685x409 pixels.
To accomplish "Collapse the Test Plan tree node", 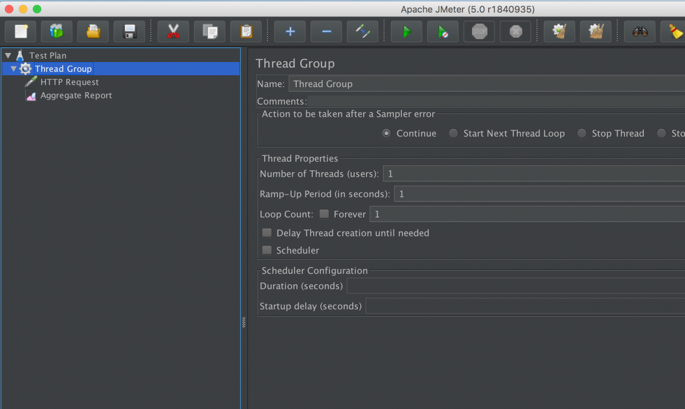I will [7, 55].
